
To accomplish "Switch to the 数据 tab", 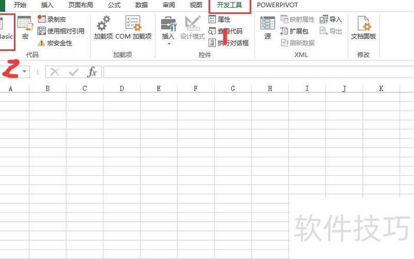I will coord(141,5).
